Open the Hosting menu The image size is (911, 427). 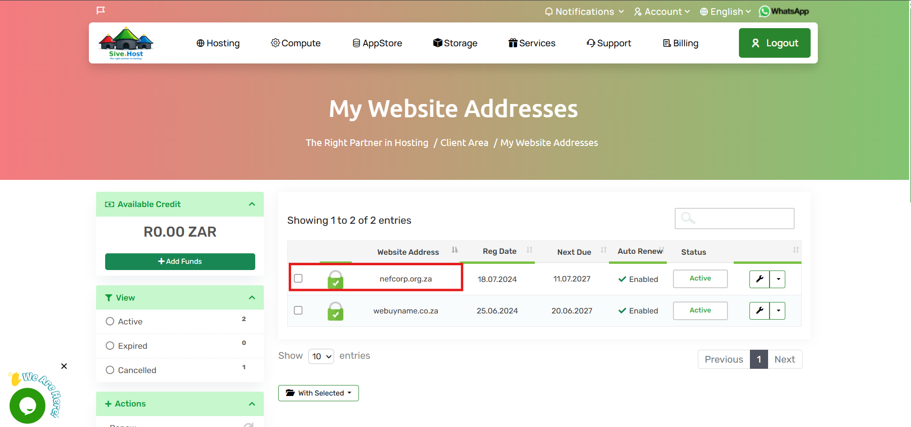click(218, 43)
